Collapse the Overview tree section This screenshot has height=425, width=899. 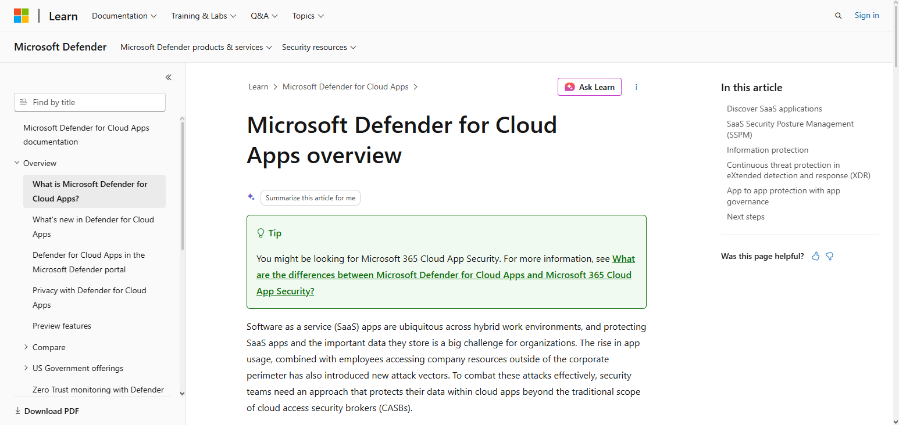17,163
